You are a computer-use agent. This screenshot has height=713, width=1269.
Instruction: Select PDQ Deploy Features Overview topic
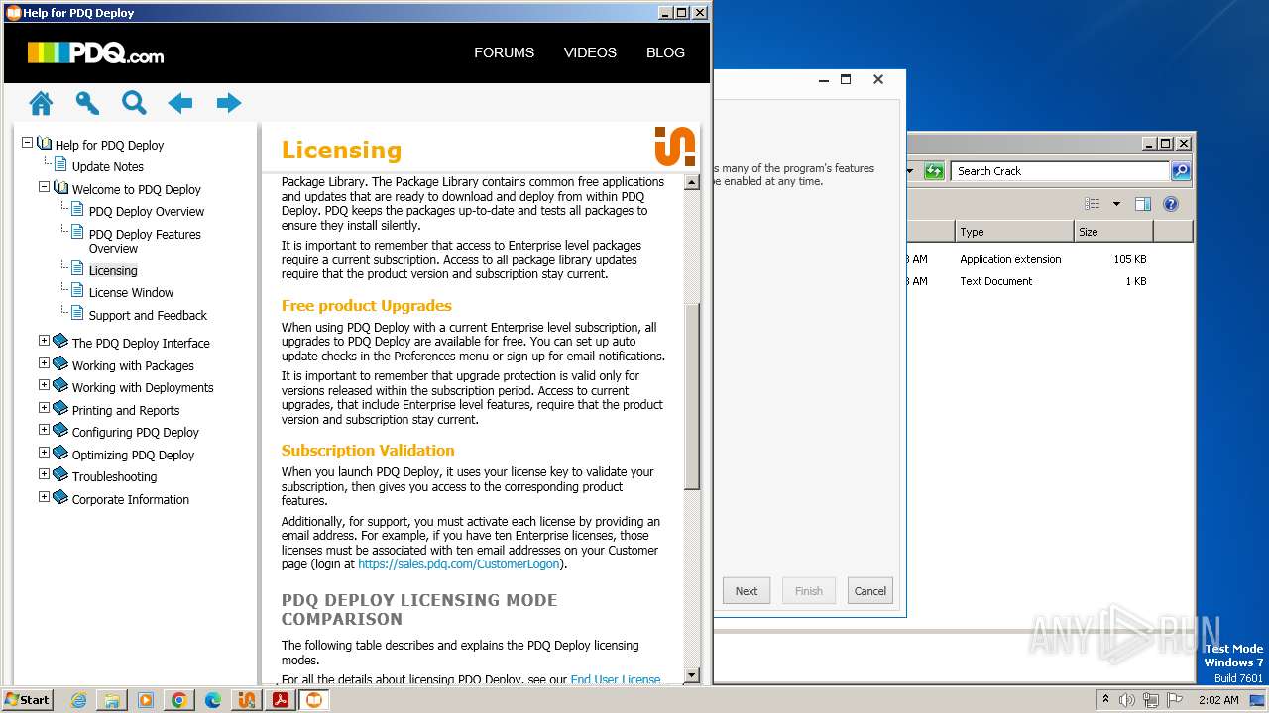(145, 242)
